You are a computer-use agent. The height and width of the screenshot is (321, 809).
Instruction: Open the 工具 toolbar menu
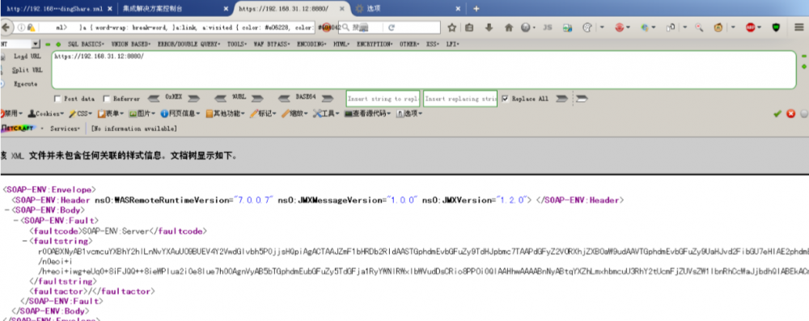click(x=327, y=113)
